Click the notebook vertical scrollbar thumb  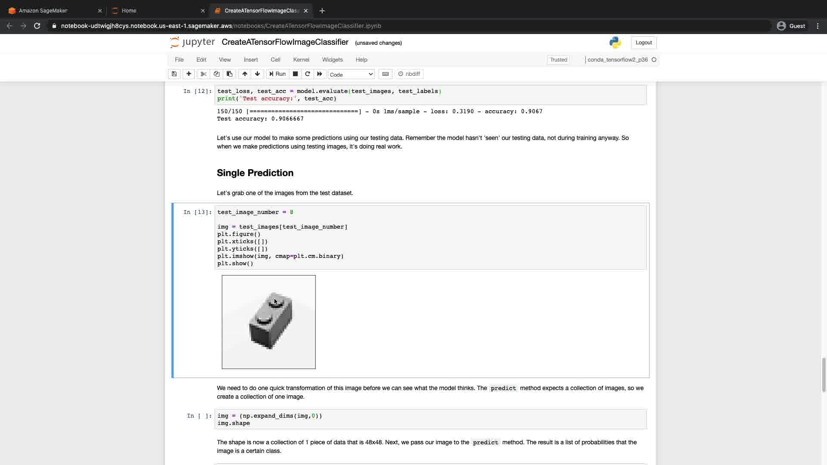824,375
